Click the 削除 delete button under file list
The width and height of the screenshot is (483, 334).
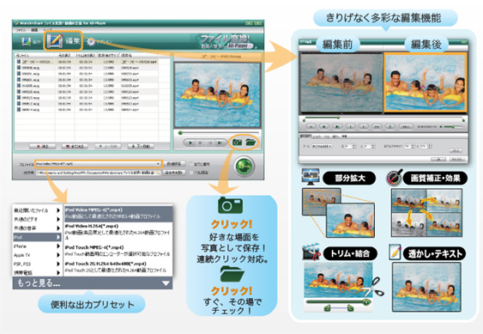[x=43, y=146]
